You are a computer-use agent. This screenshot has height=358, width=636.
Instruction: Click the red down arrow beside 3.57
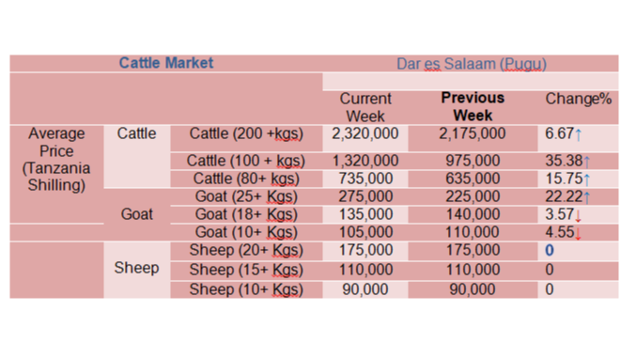579,215
